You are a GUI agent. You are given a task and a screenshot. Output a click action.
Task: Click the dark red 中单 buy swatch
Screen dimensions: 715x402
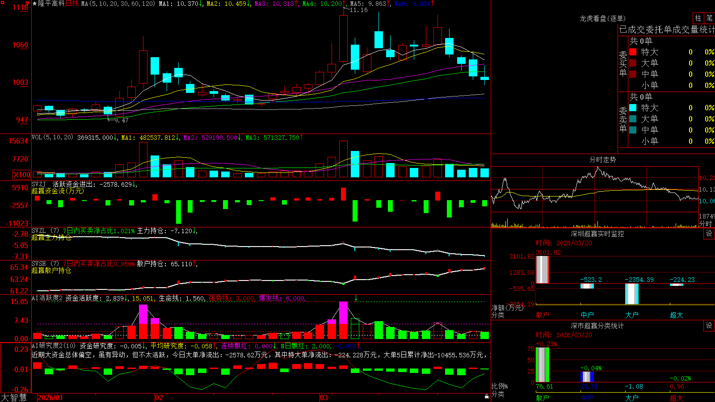pyautogui.click(x=633, y=74)
